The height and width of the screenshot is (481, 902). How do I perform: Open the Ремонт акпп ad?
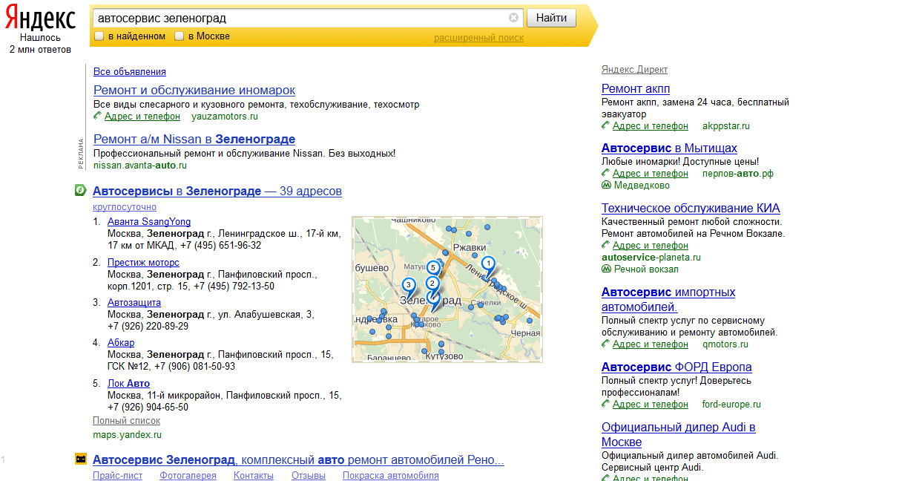(636, 89)
